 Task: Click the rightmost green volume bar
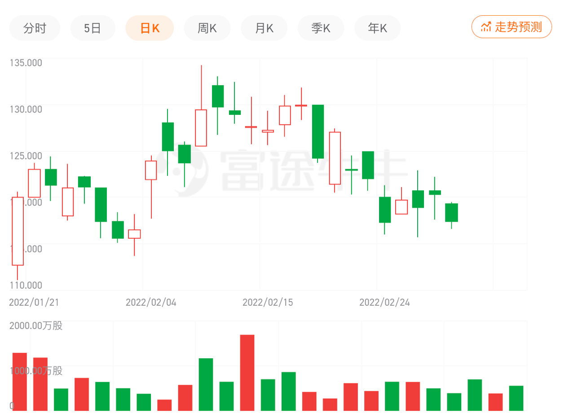click(x=516, y=398)
